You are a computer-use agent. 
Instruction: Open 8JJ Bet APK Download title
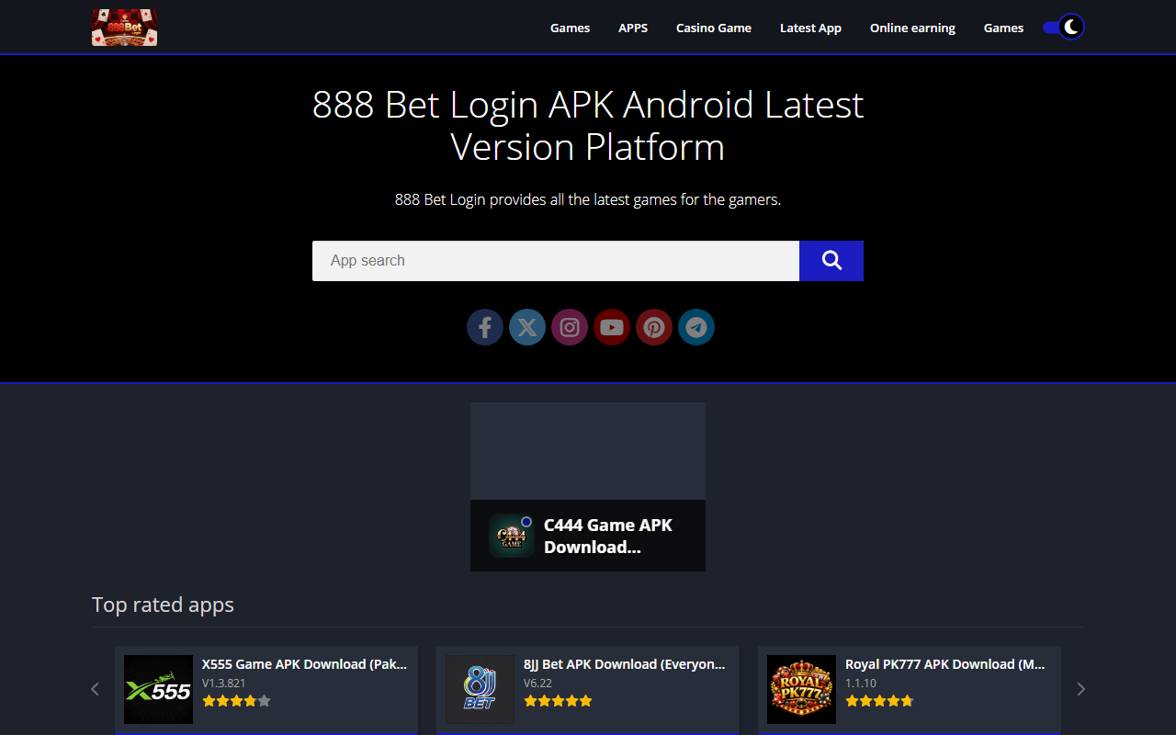click(x=625, y=664)
